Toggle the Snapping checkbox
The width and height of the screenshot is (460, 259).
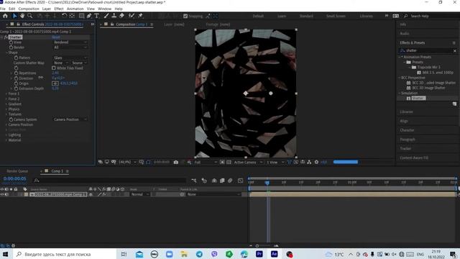point(185,16)
